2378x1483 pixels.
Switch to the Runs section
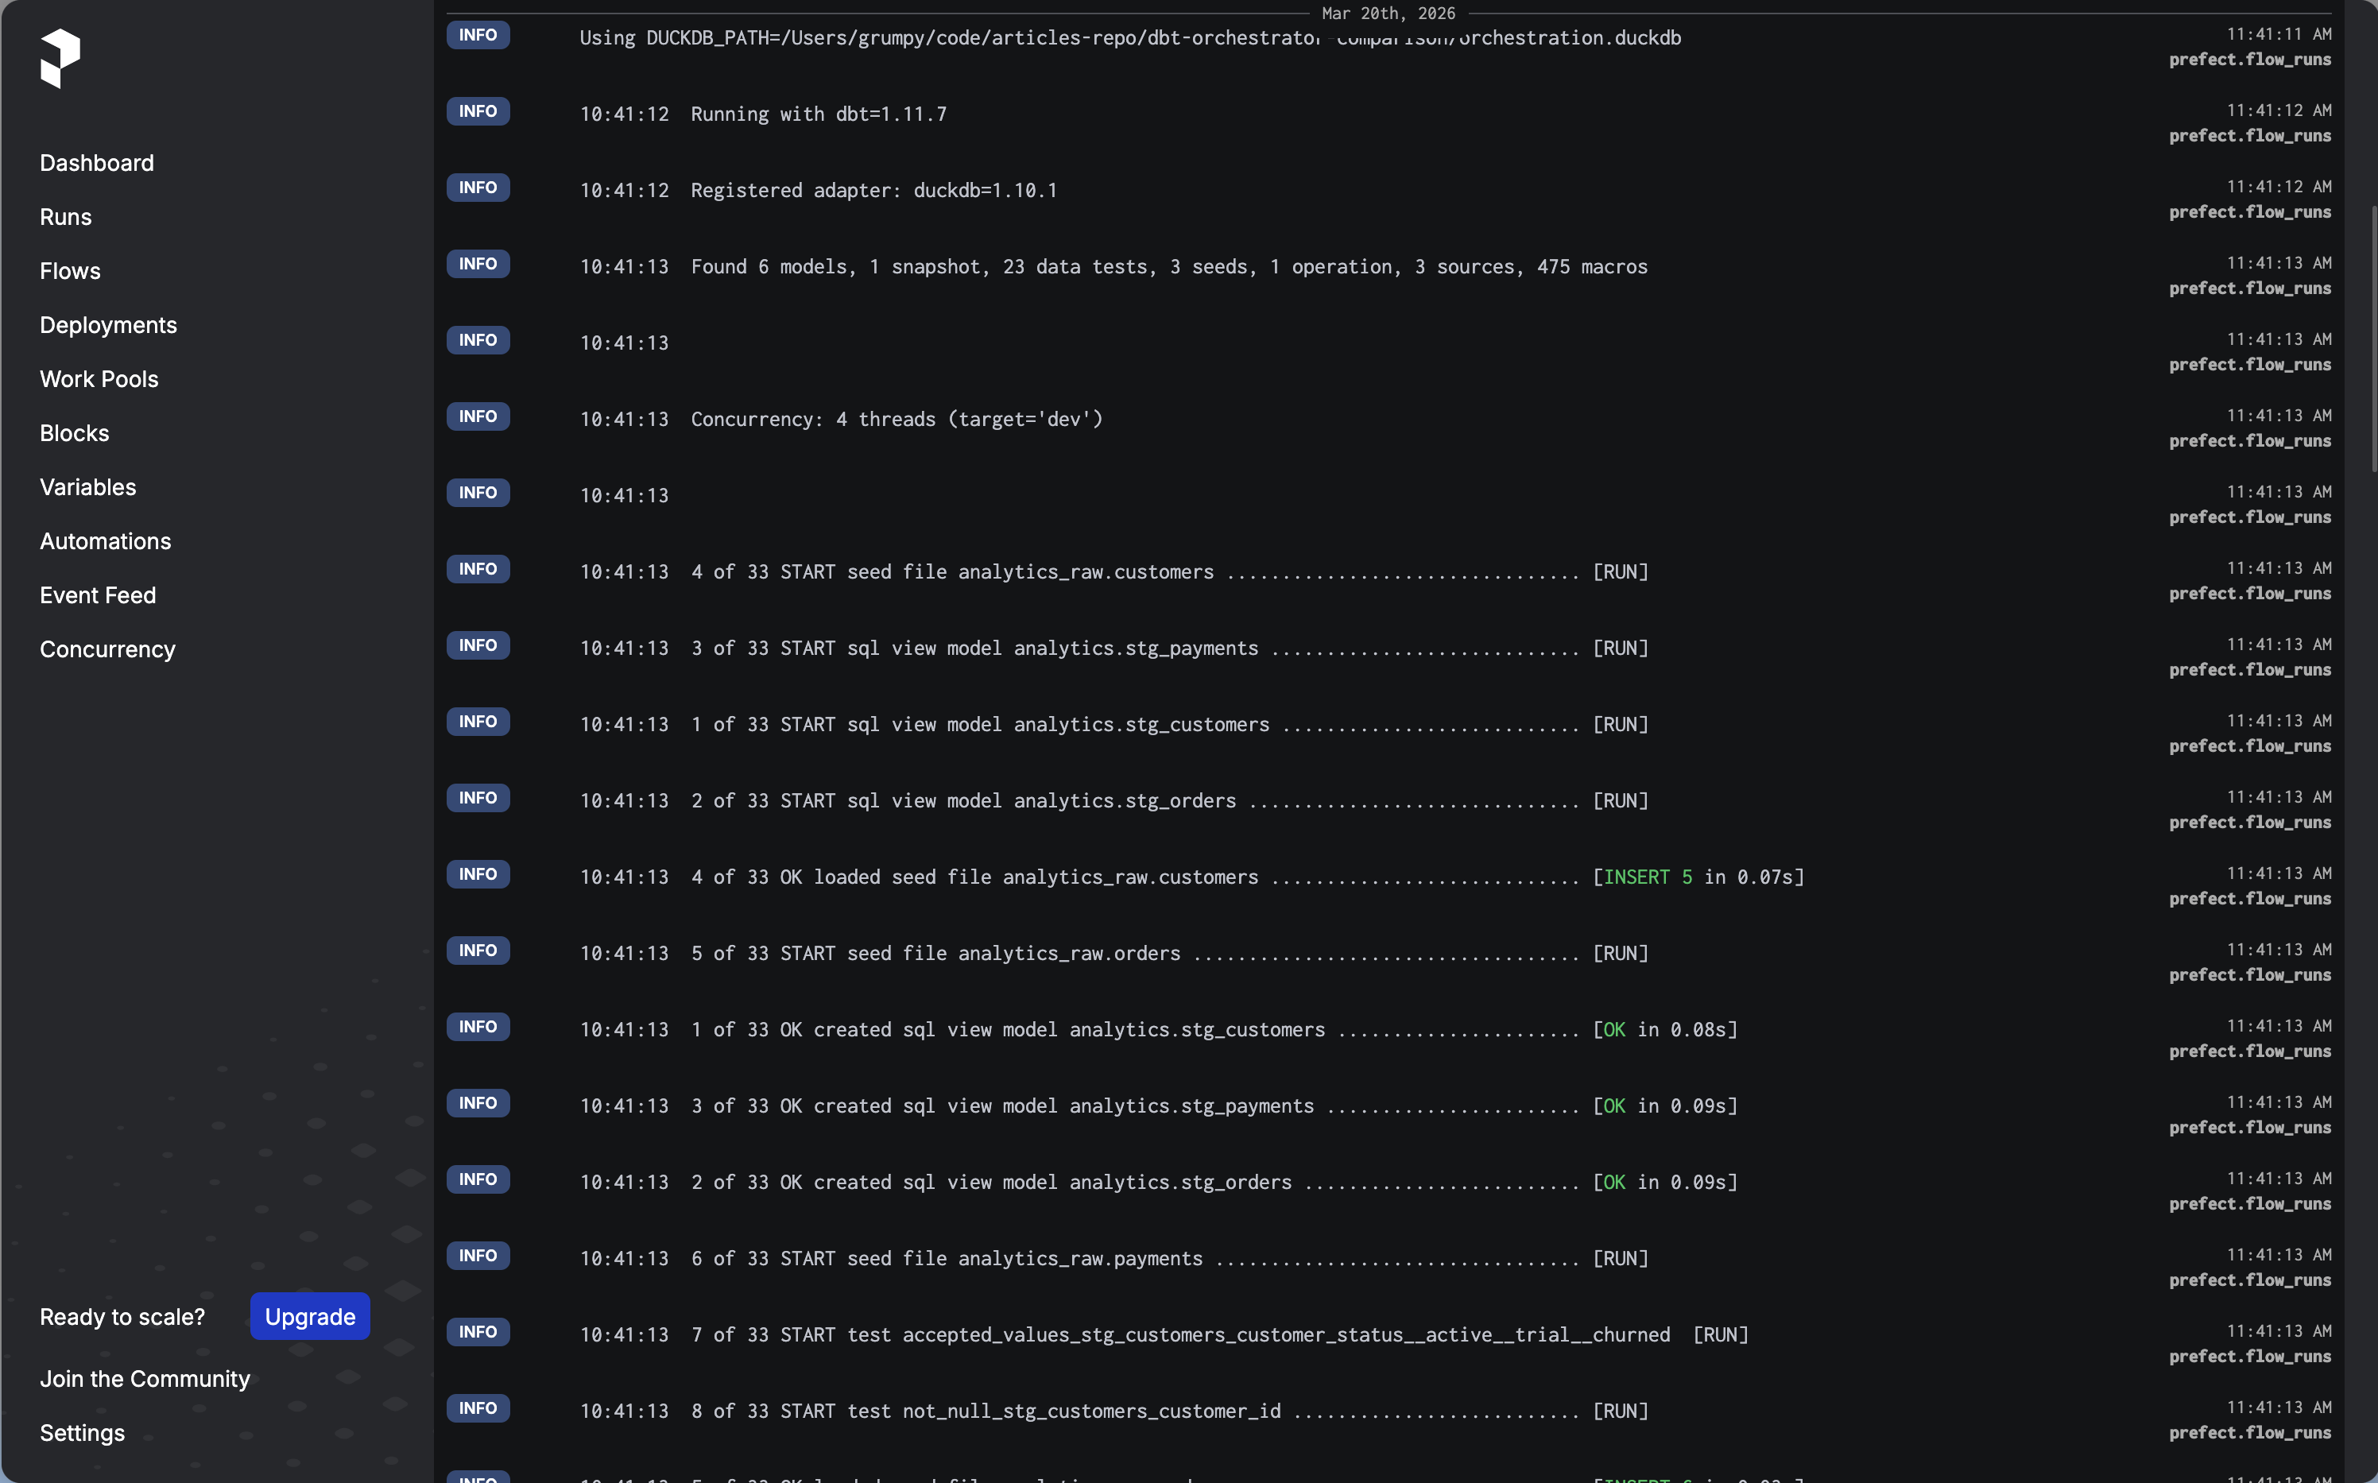(x=64, y=217)
